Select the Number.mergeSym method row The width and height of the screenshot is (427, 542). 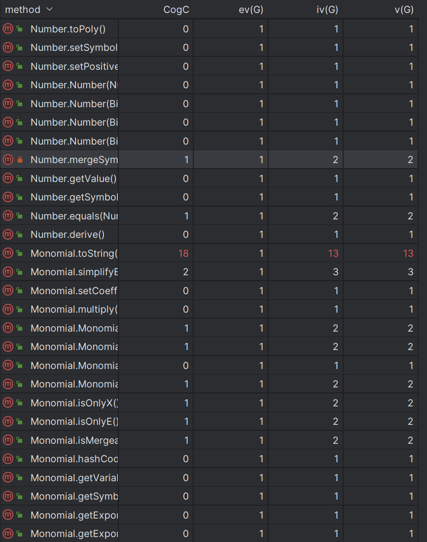click(209, 160)
